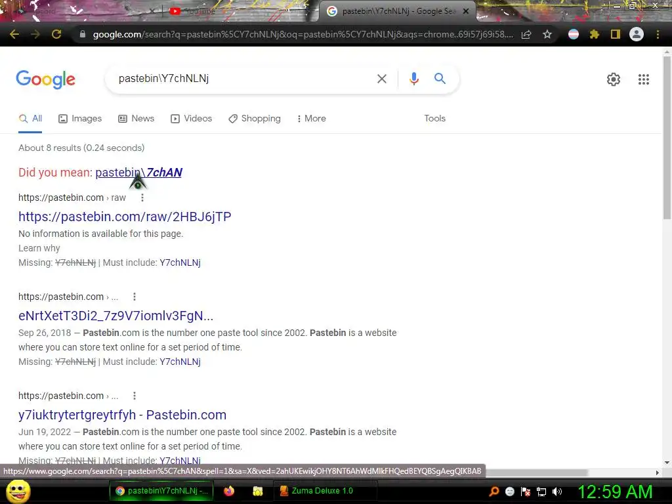Click the address bar URL
This screenshot has height=504, width=672.
click(x=303, y=34)
